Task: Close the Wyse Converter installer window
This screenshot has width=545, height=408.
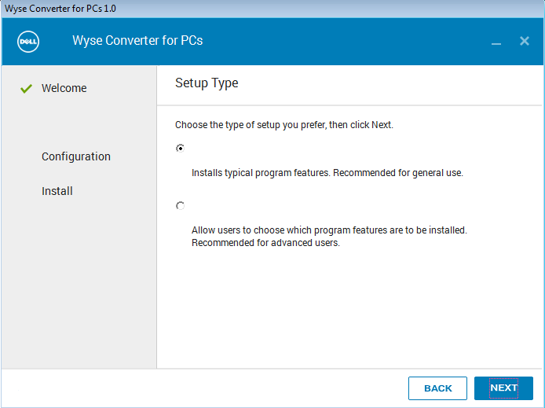Action: point(524,41)
